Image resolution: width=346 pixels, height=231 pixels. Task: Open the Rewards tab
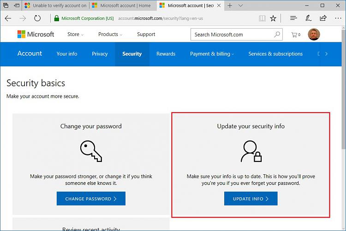(x=166, y=54)
